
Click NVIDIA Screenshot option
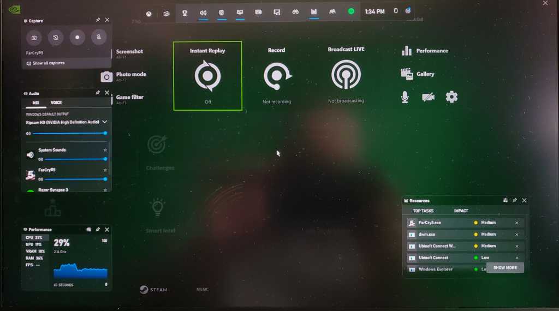point(129,51)
